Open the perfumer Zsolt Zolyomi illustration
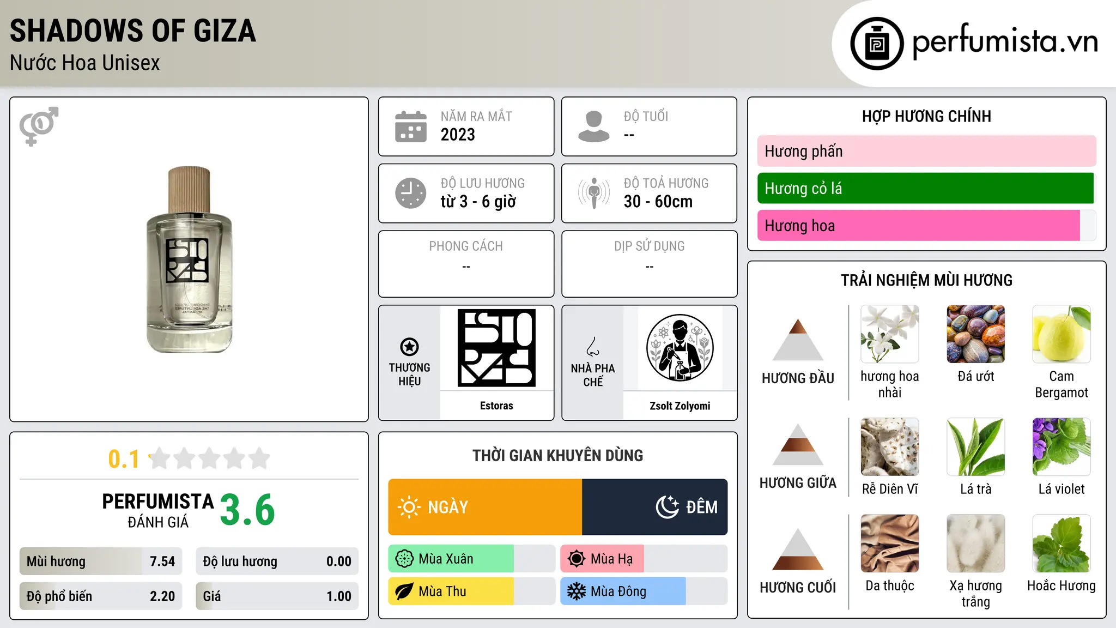Screen dimensions: 1116x628 680,348
